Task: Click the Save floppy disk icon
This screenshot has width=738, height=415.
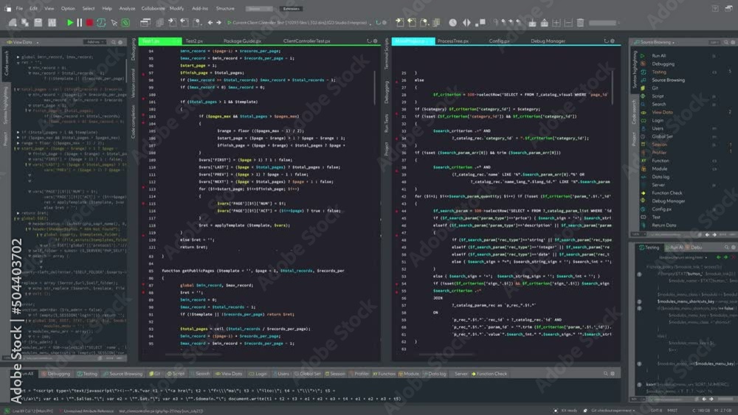Action: 38,22
